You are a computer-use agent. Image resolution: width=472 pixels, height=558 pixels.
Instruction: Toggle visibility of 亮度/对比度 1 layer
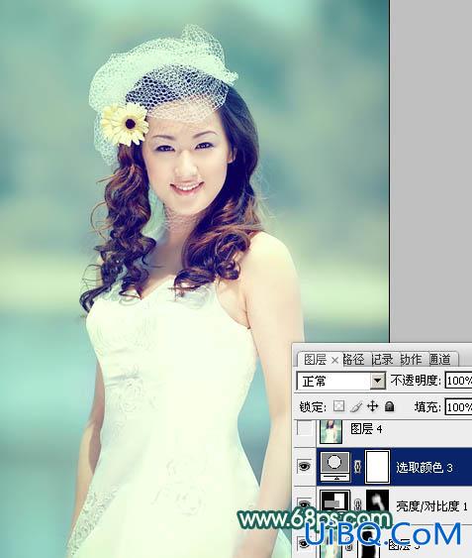(x=305, y=503)
